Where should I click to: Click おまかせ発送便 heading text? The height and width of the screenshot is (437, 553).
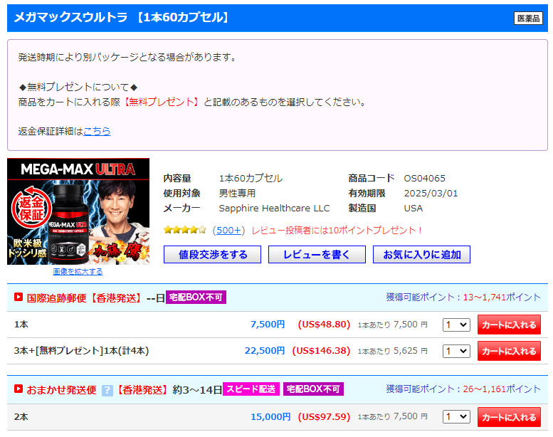click(x=61, y=390)
